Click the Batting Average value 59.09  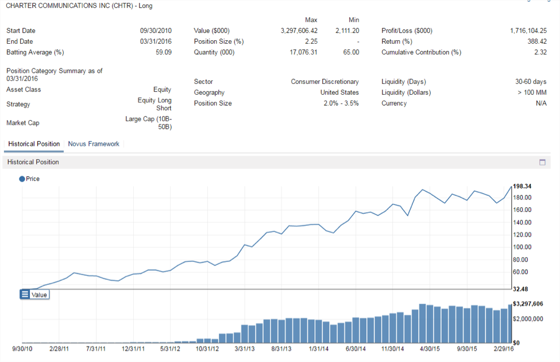tap(164, 52)
